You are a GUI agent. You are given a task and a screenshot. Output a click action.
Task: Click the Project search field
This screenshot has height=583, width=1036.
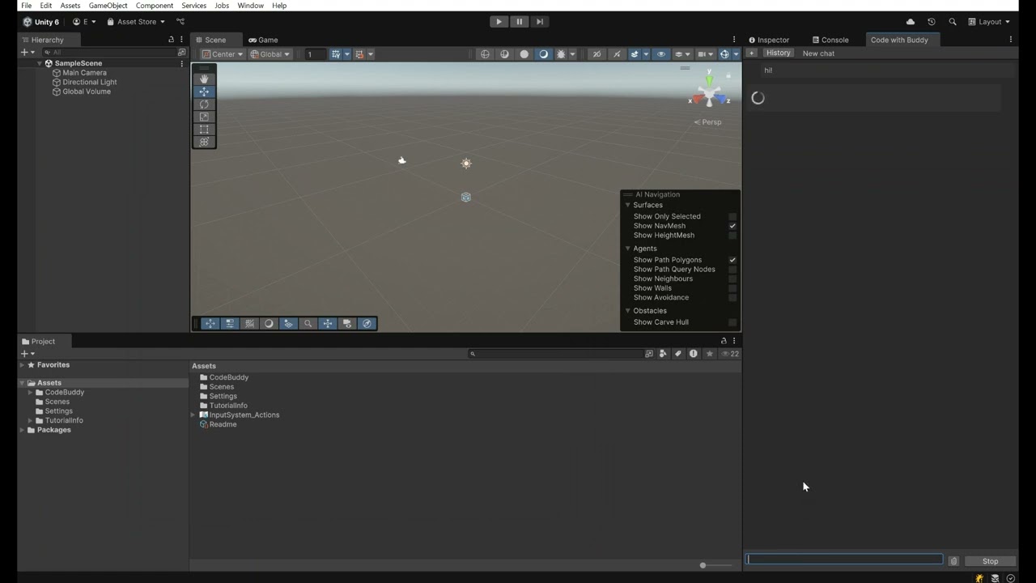[555, 354]
